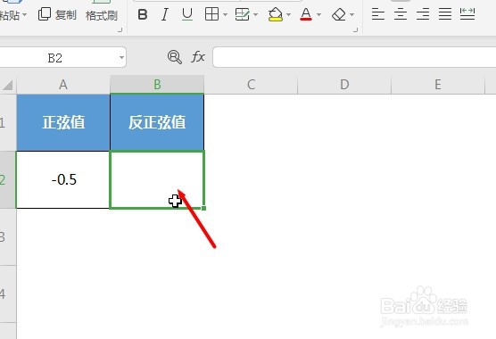Select empty cell B2
496x339 pixels.
pyautogui.click(x=157, y=179)
